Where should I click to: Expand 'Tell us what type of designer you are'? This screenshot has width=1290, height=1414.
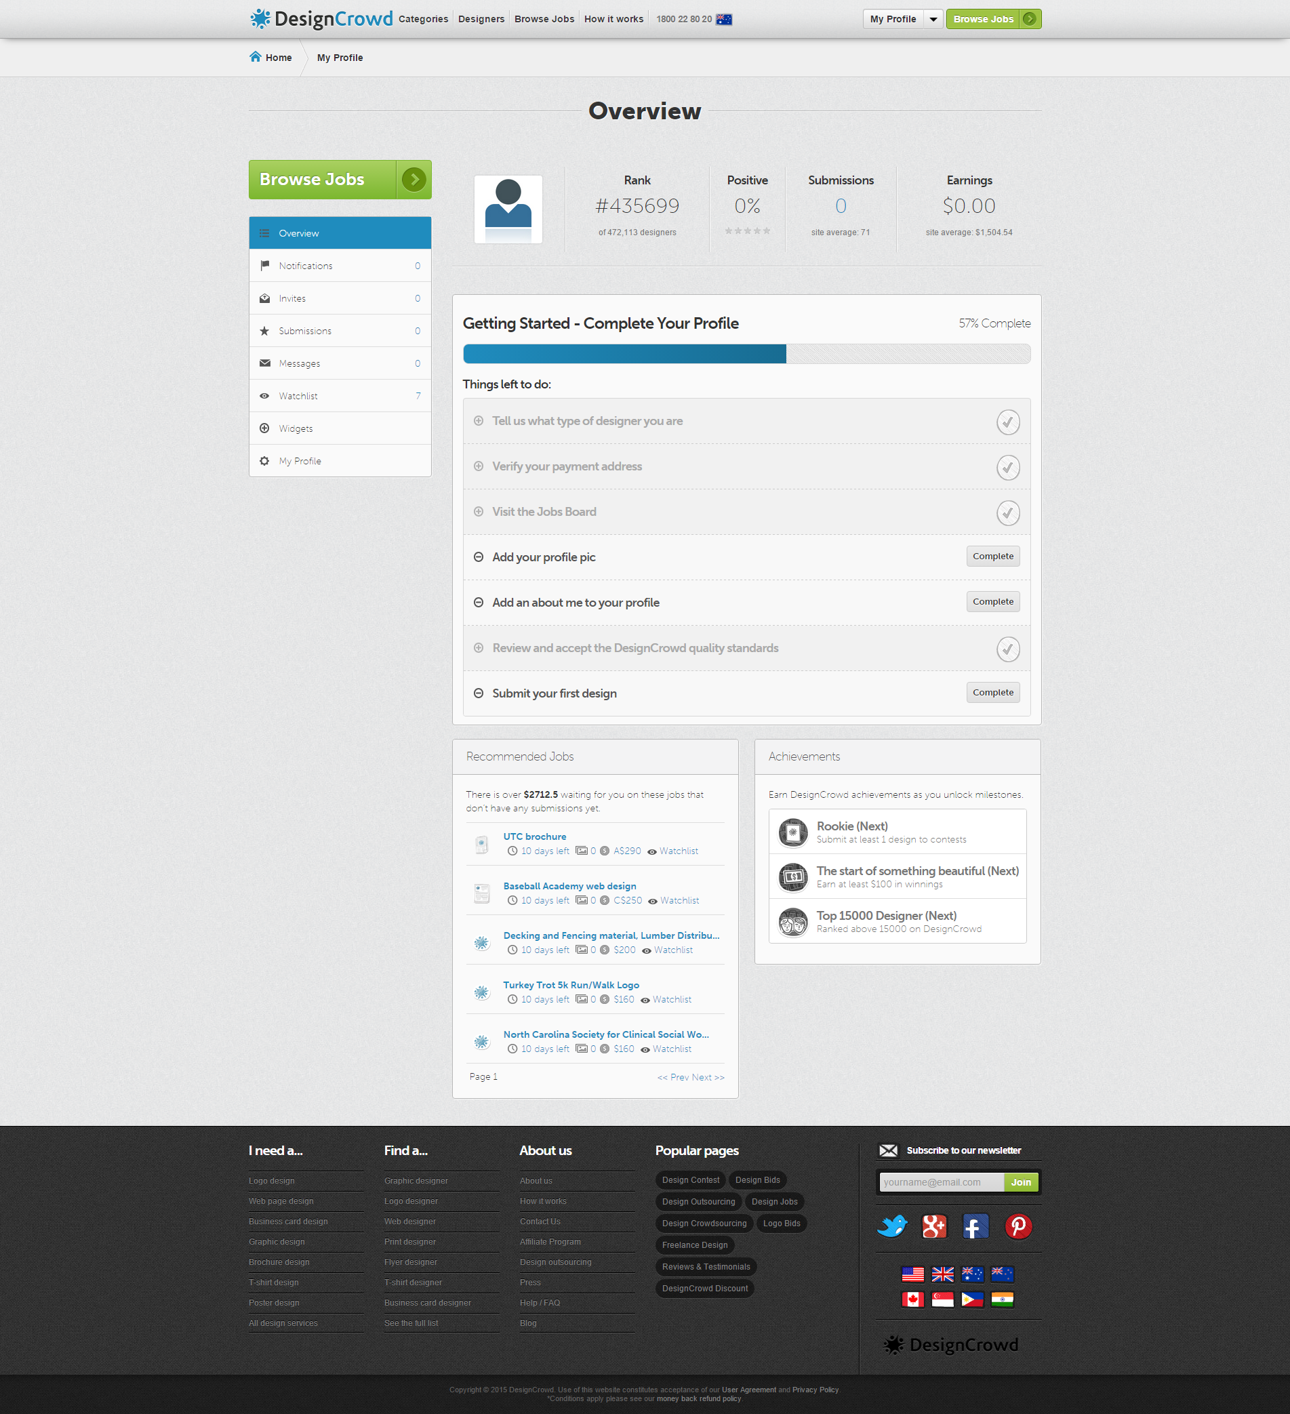[x=479, y=421]
